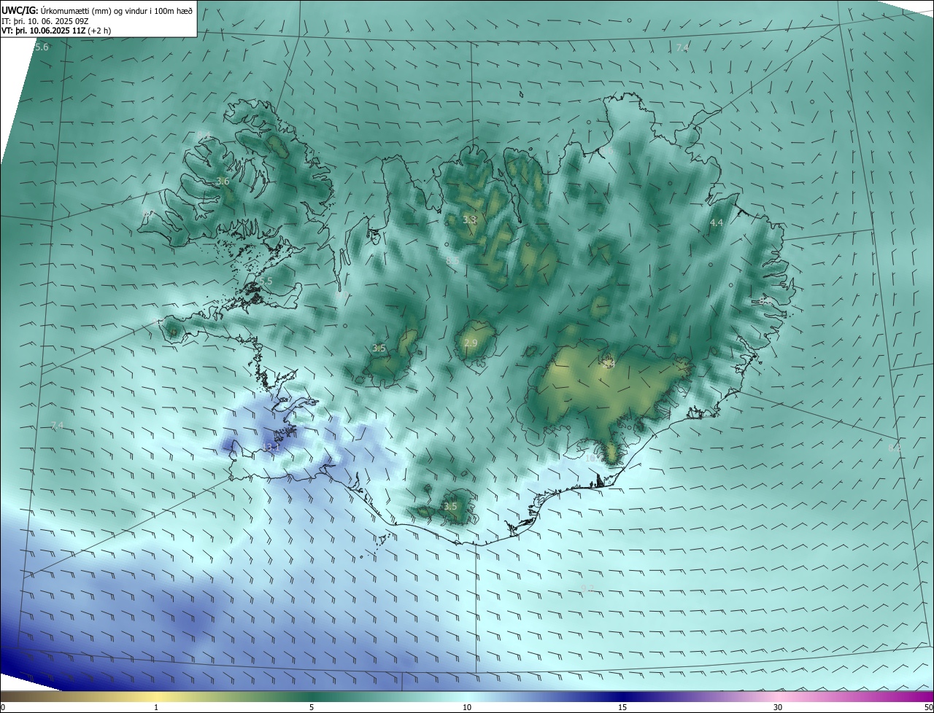Select the 5.6 value label
This screenshot has height=713, width=934.
42,47
